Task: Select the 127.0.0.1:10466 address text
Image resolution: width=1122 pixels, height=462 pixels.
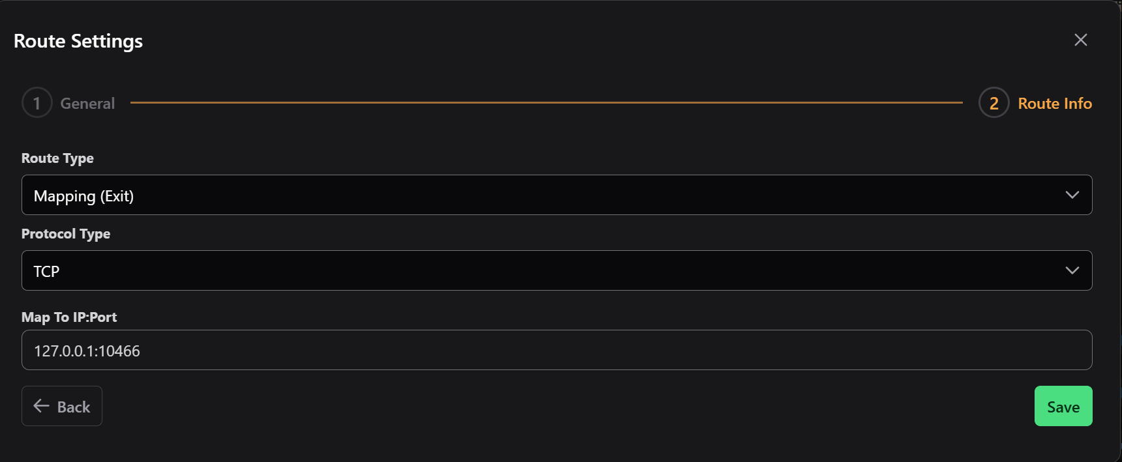Action: coord(86,351)
